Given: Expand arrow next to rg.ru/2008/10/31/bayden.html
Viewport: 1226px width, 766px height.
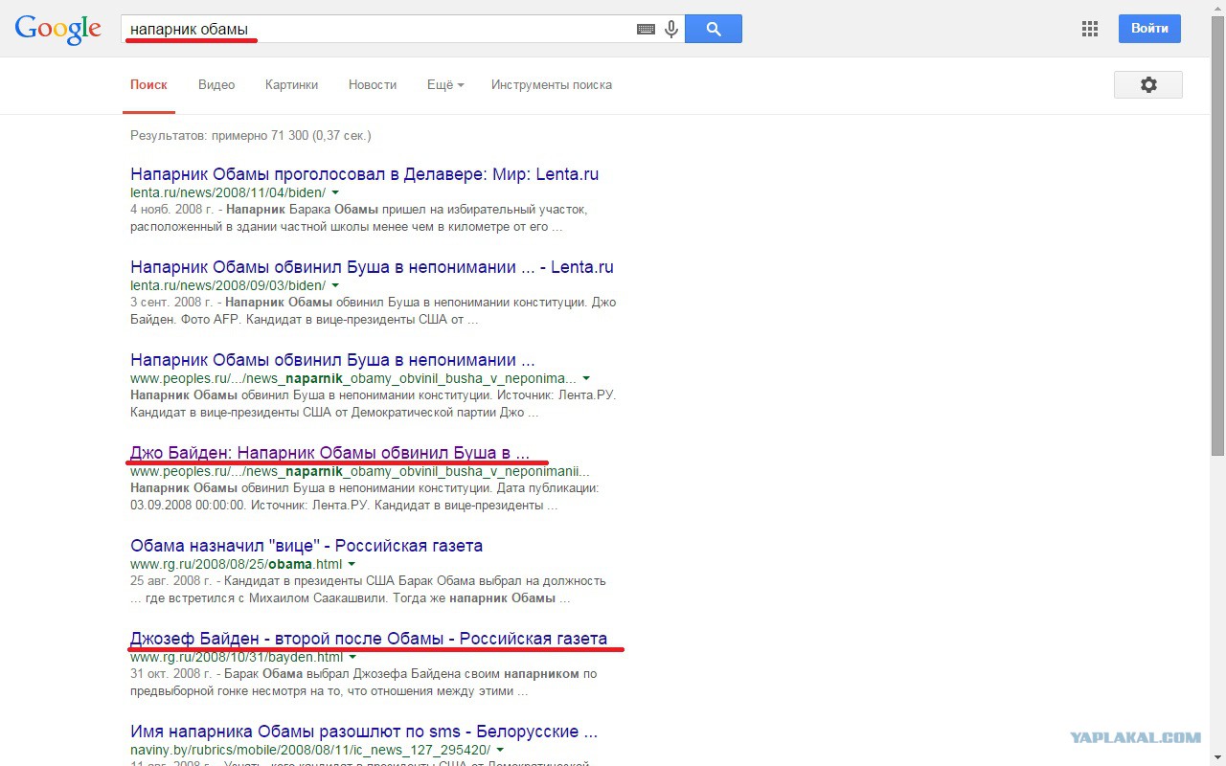Looking at the screenshot, I should coord(352,658).
